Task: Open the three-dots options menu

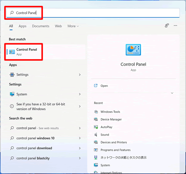Action: (x=175, y=26)
